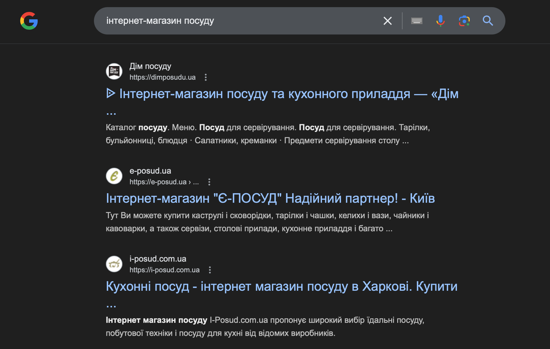The image size is (550, 349).
Task: Open three-dot options for i-posud.com.ua result
Action: 210,270
